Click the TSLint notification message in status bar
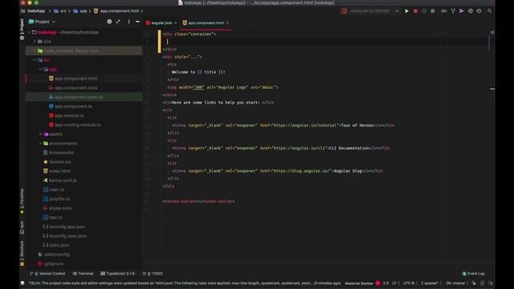Screen dimensions: 514x289 (185, 283)
